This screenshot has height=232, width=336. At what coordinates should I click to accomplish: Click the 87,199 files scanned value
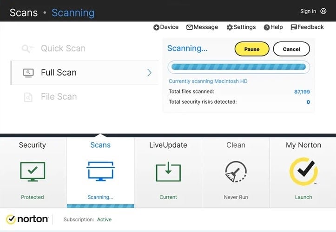pos(302,92)
